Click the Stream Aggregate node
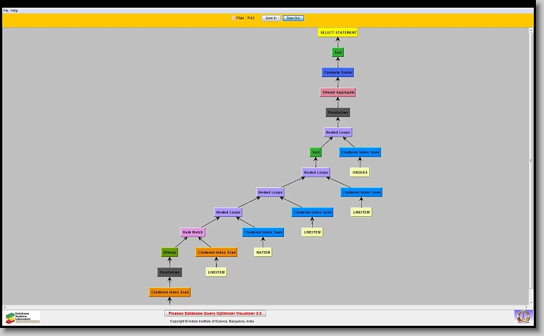 tap(338, 92)
